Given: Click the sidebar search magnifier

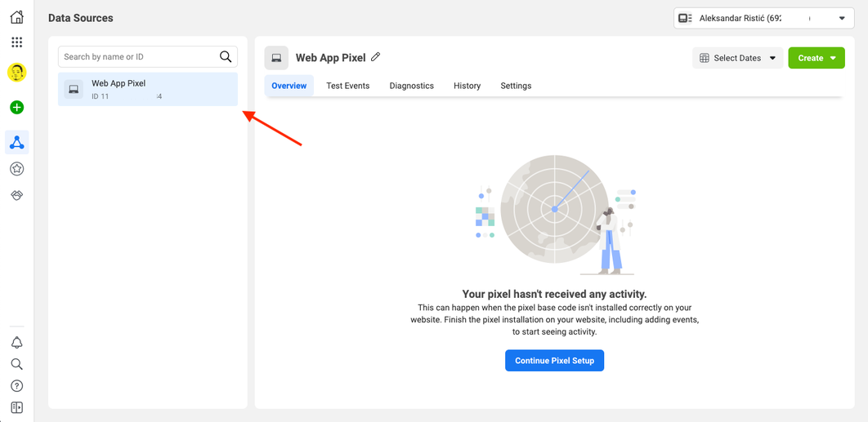Looking at the screenshot, I should (16, 364).
